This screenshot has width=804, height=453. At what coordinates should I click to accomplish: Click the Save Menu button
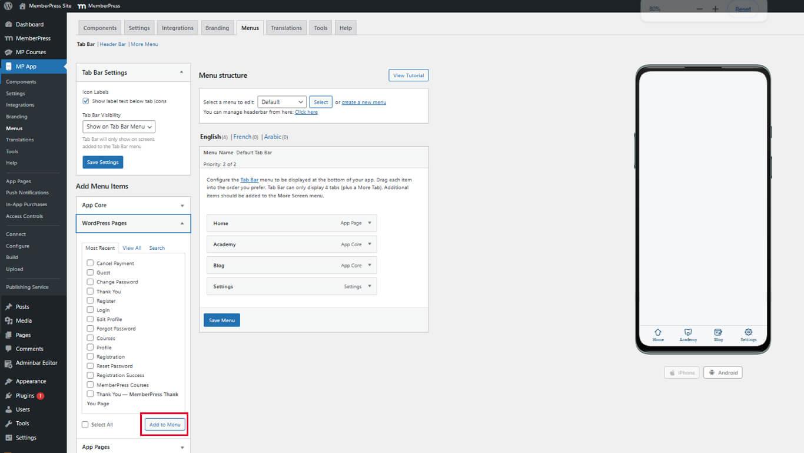point(221,320)
